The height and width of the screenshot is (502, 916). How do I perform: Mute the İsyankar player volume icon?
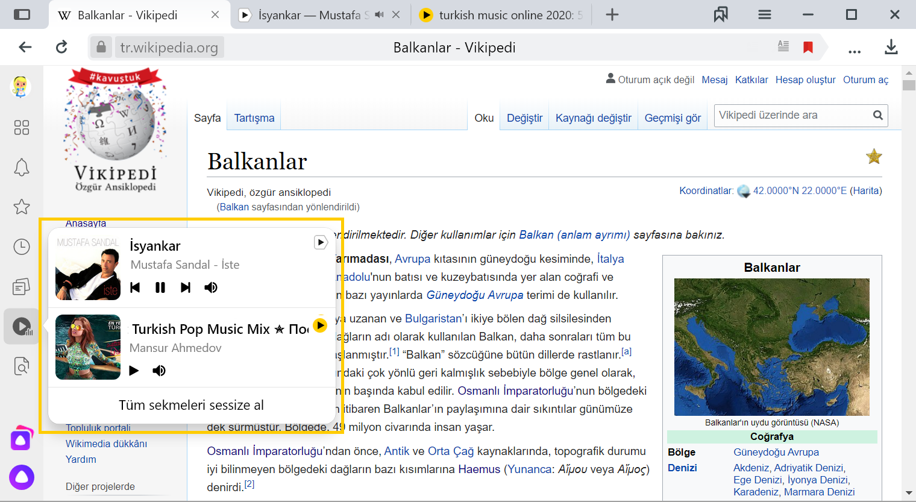[x=211, y=287]
